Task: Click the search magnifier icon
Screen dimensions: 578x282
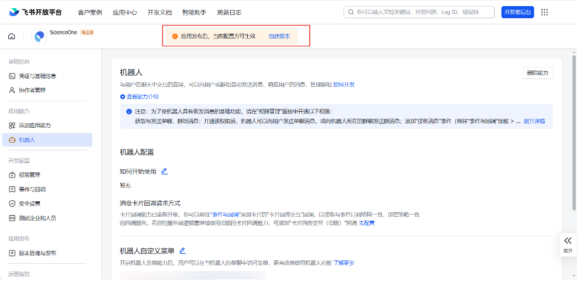Action: pos(351,12)
